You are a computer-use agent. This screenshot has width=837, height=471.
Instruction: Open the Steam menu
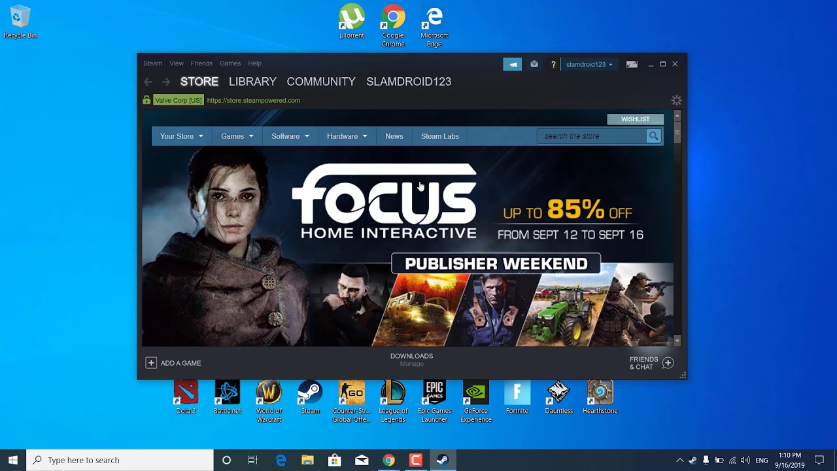point(152,63)
